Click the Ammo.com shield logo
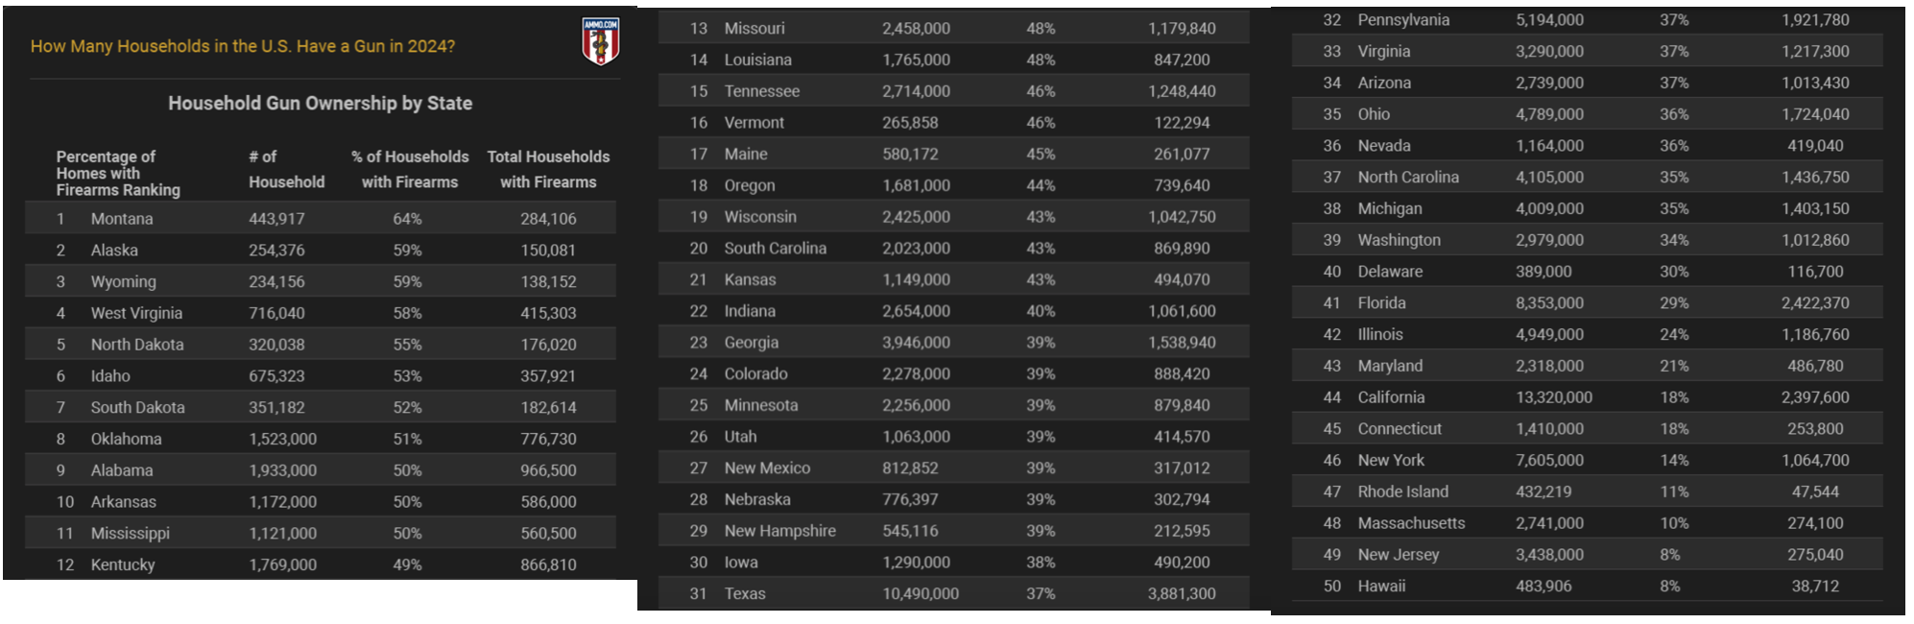1914x624 pixels. (x=601, y=41)
